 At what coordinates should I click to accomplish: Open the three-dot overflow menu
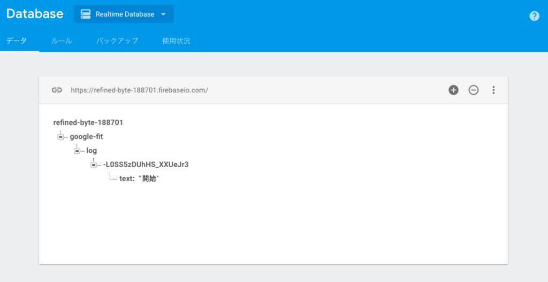[493, 90]
